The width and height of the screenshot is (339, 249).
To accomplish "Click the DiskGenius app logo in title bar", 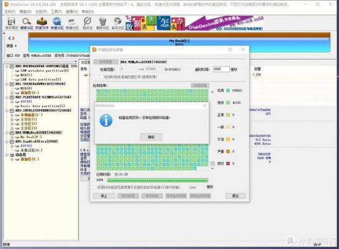I will [6, 4].
